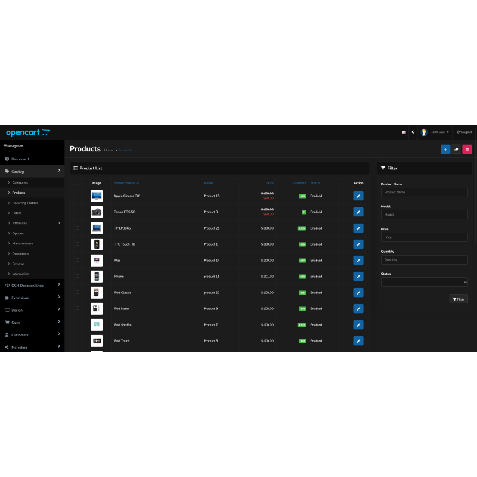Screen dimensions: 477x477
Task: Click the pink Delete trash button
Action: coord(467,148)
